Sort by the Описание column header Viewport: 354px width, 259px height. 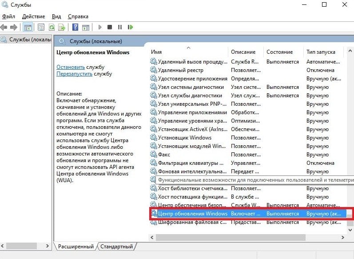[x=246, y=52]
